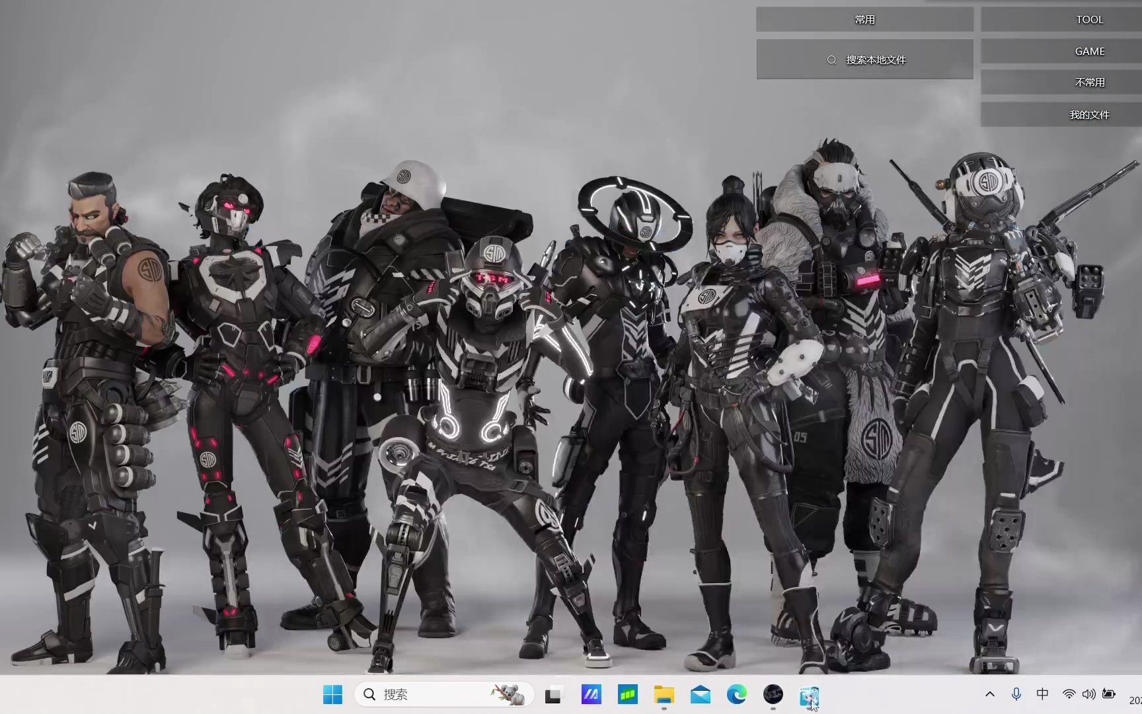Screen dimensions: 1142x714
Task: Click the 搜索本地文件 search field
Action: 864,59
